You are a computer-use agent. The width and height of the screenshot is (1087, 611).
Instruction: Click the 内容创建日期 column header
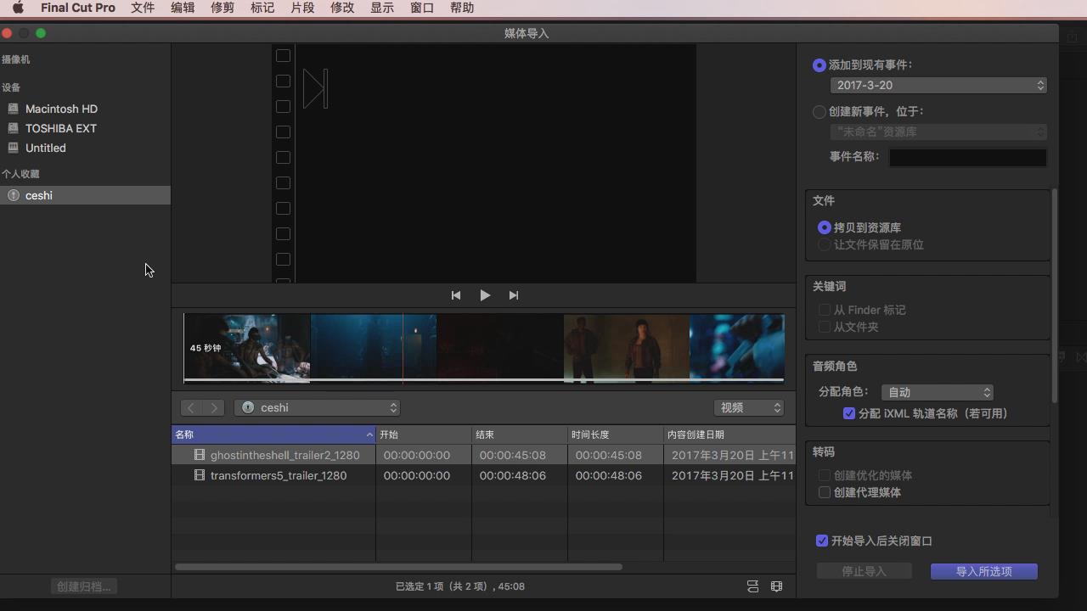click(730, 434)
